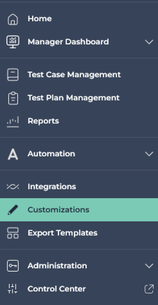Screen dimensions: 158x305
Task: Click the Control Center external link arrow
Action: tap(149, 289)
